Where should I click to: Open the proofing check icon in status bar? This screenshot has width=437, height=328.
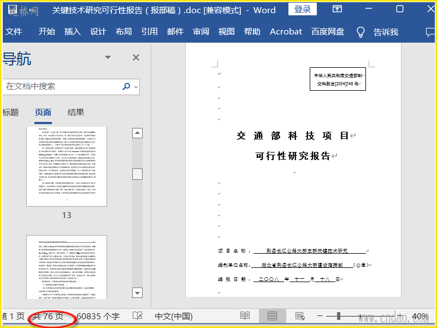[x=138, y=316]
